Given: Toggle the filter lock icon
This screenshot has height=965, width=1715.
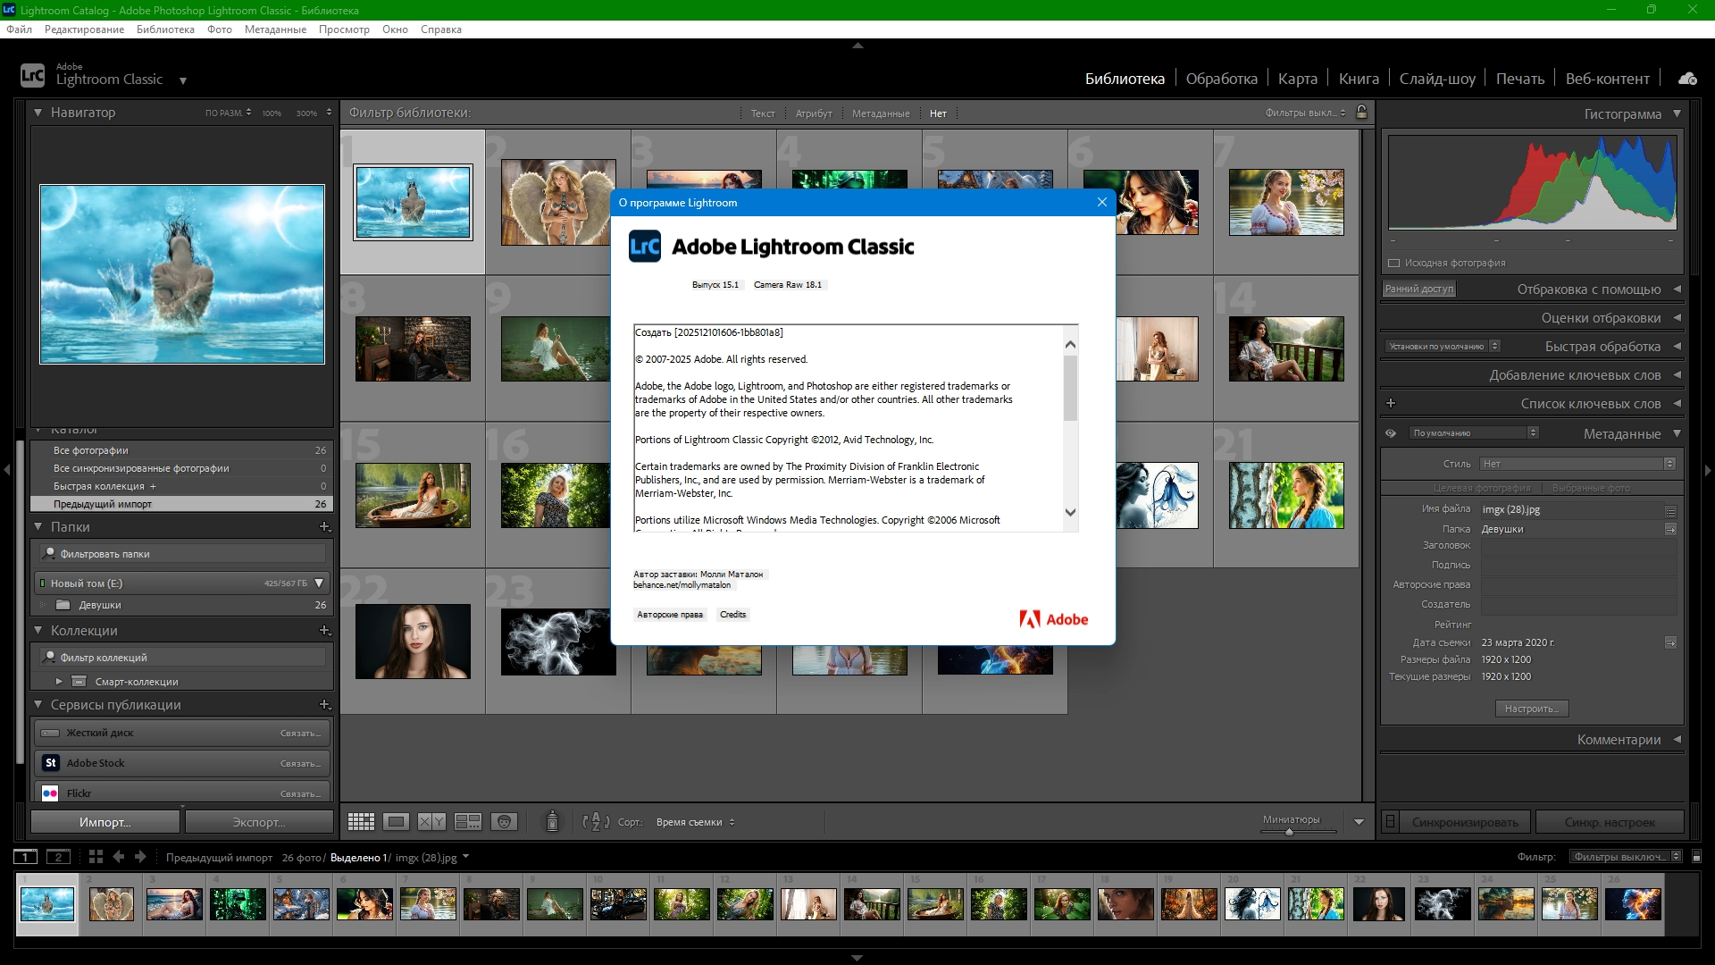Looking at the screenshot, I should pos(1361,113).
